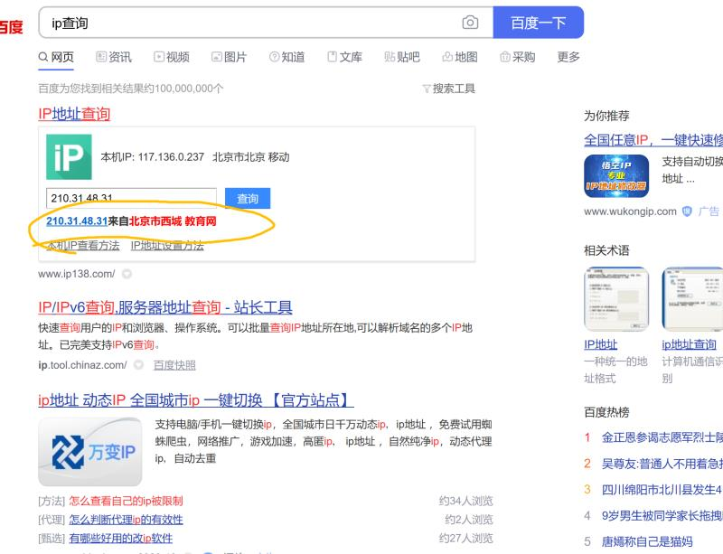
Task: Expand the 更多 menu
Action: 568,57
